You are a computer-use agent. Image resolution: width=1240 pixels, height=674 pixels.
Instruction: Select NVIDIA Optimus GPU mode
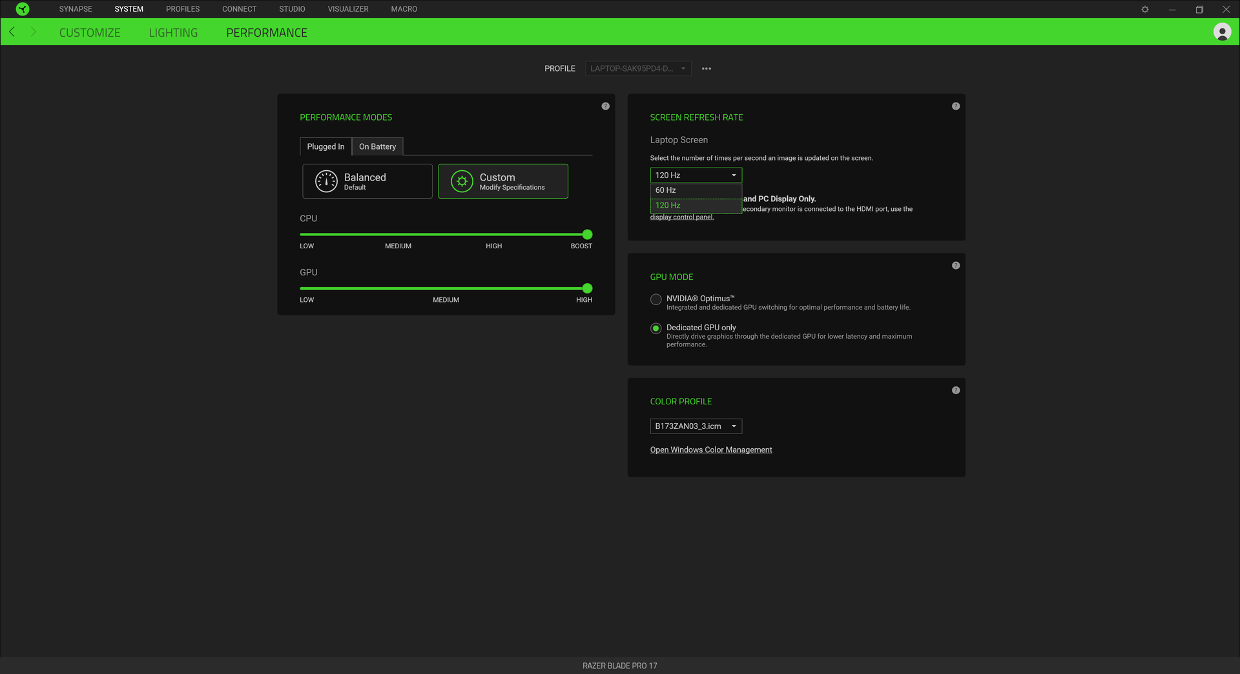pos(656,299)
